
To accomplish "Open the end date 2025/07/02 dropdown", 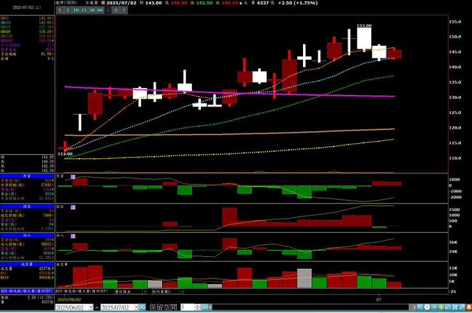I will click(136, 307).
